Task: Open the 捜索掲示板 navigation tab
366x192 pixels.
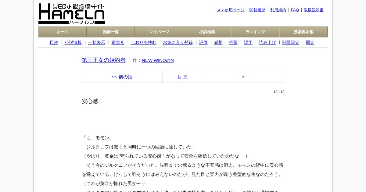Action: click(303, 32)
